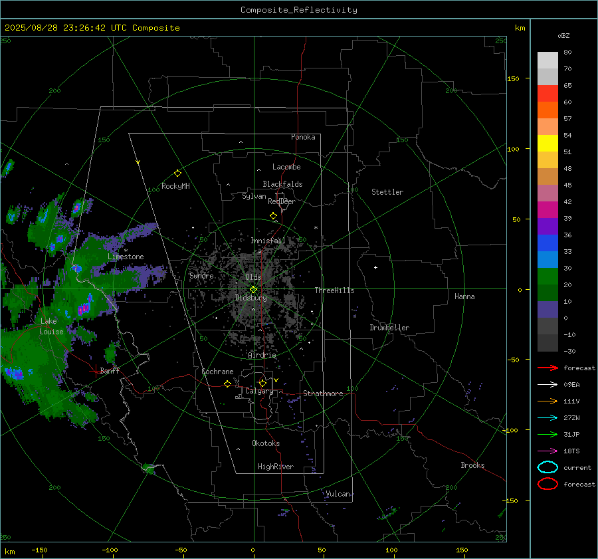Select the lightest gray top swatch in legend
598x559 pixels.
coord(548,60)
